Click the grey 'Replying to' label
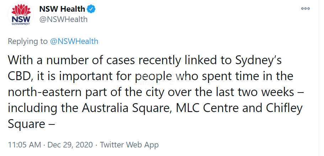This screenshot has width=324, height=156. [28, 41]
